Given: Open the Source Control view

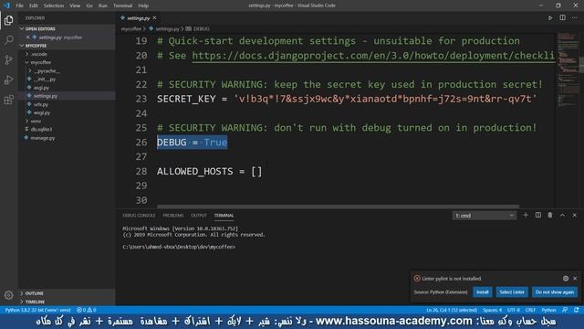Looking at the screenshot, I should 8,59.
